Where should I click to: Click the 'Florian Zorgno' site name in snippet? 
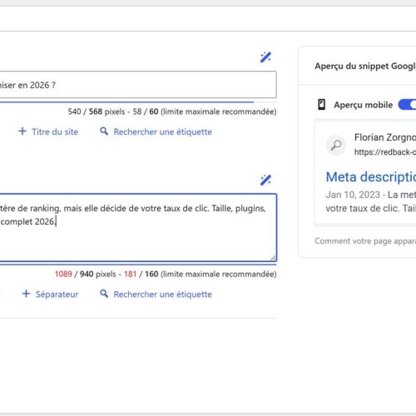pyautogui.click(x=385, y=137)
